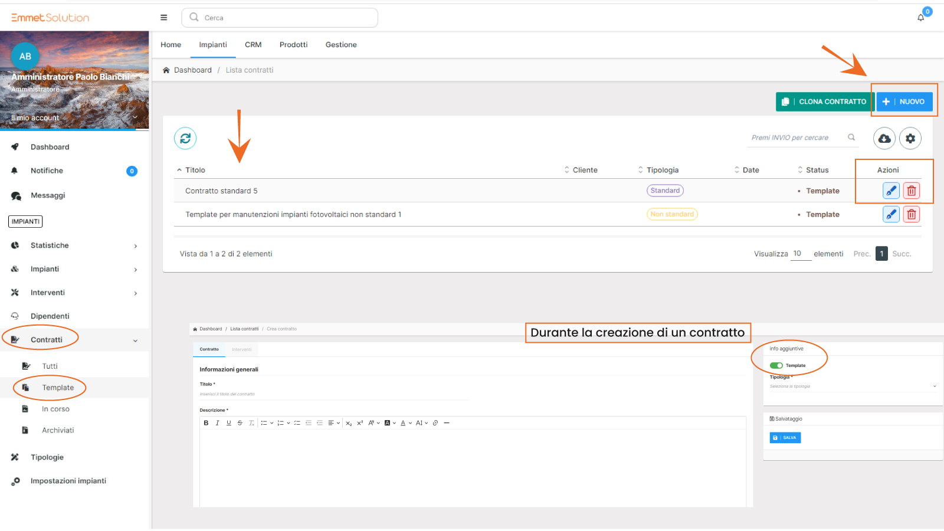Click the Clona Contratto button
The height and width of the screenshot is (531, 944).
[824, 101]
